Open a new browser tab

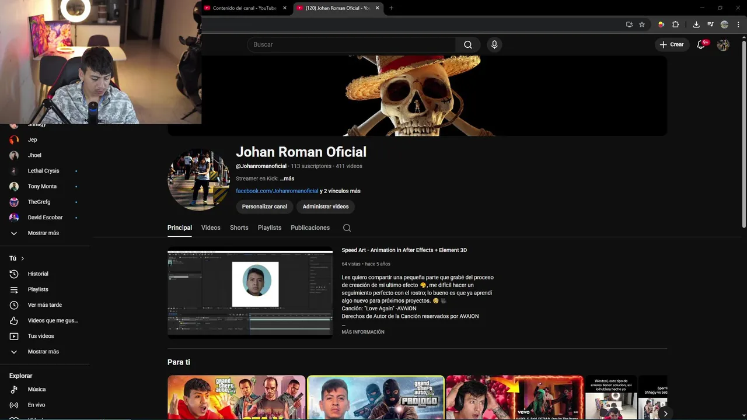pyautogui.click(x=391, y=8)
